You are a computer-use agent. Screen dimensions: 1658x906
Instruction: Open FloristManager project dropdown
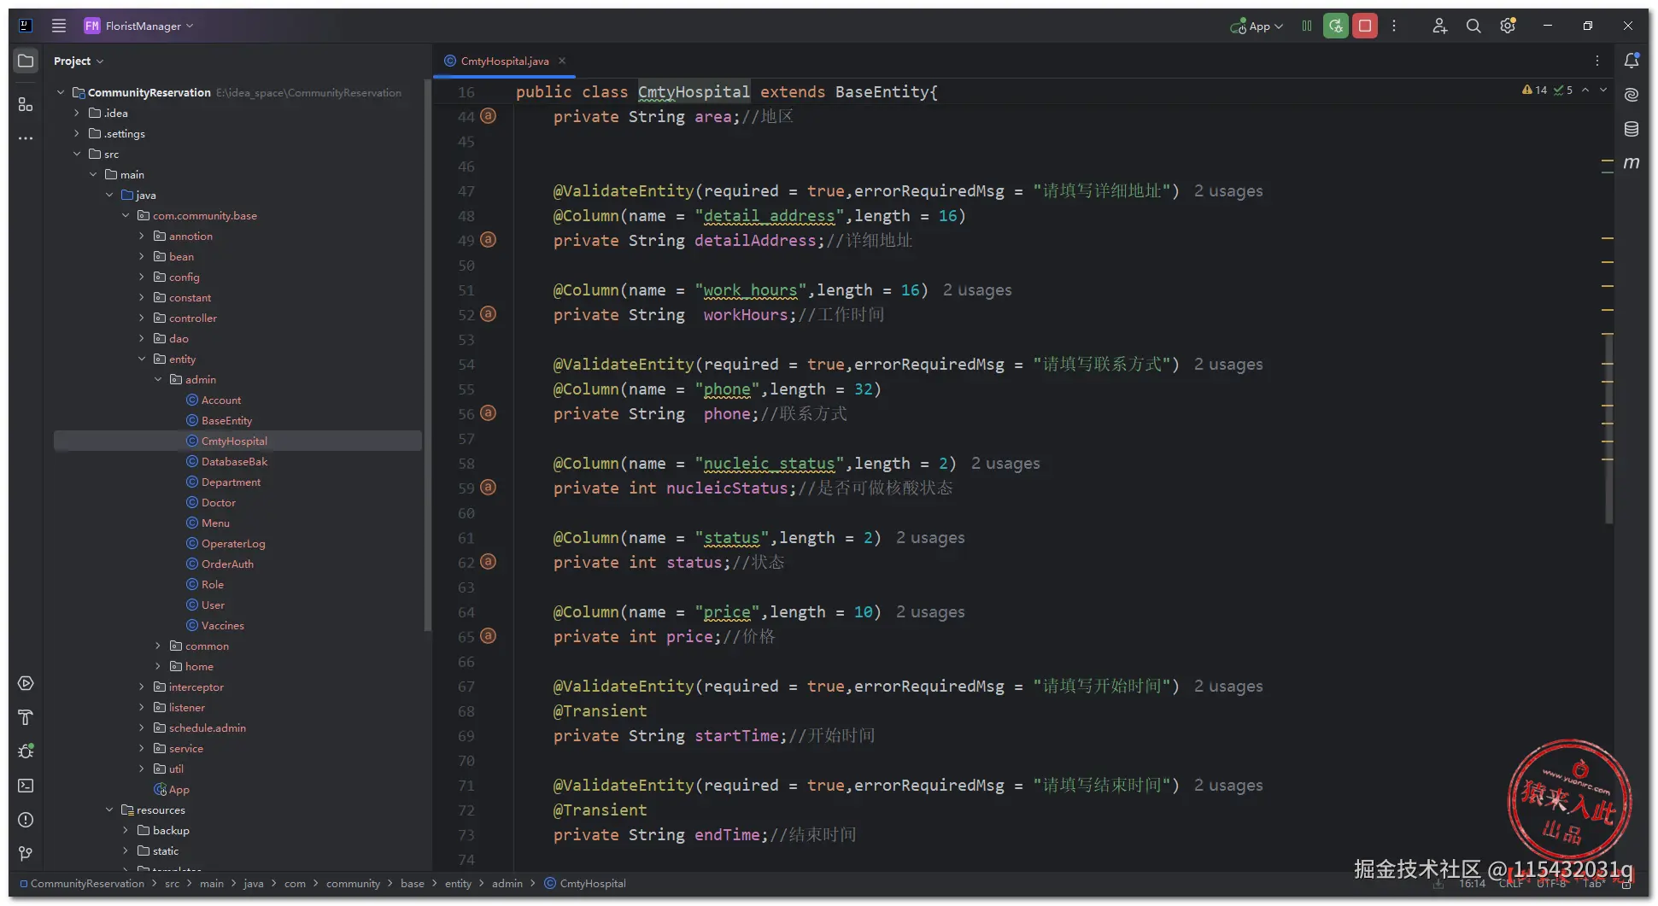tap(139, 26)
